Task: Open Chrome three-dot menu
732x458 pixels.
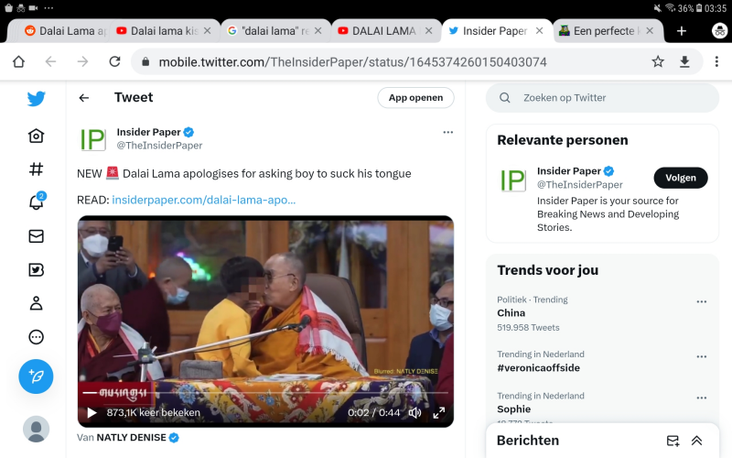Action: click(716, 61)
